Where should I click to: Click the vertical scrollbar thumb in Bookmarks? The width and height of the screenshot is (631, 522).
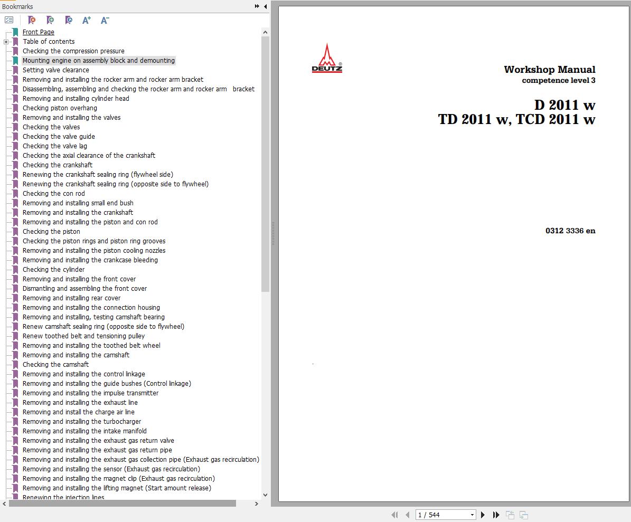coord(265,164)
